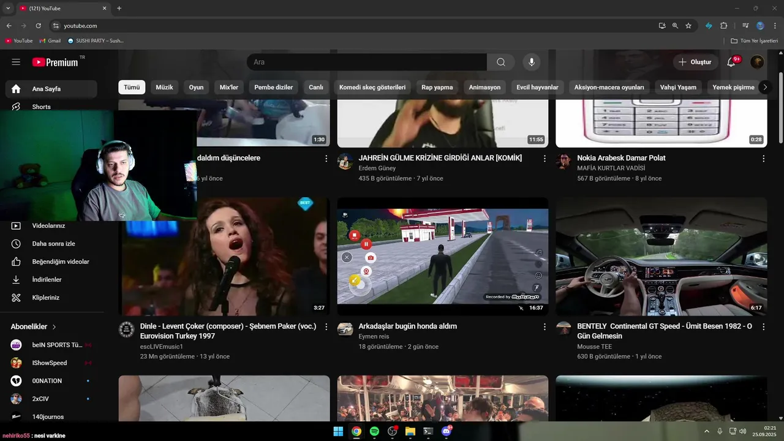
Task: Select Aksiyon-macera oyunları chip
Action: [609, 87]
